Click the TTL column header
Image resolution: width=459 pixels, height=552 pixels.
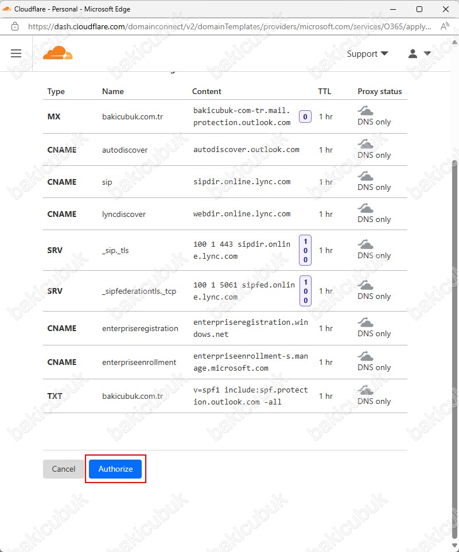325,92
